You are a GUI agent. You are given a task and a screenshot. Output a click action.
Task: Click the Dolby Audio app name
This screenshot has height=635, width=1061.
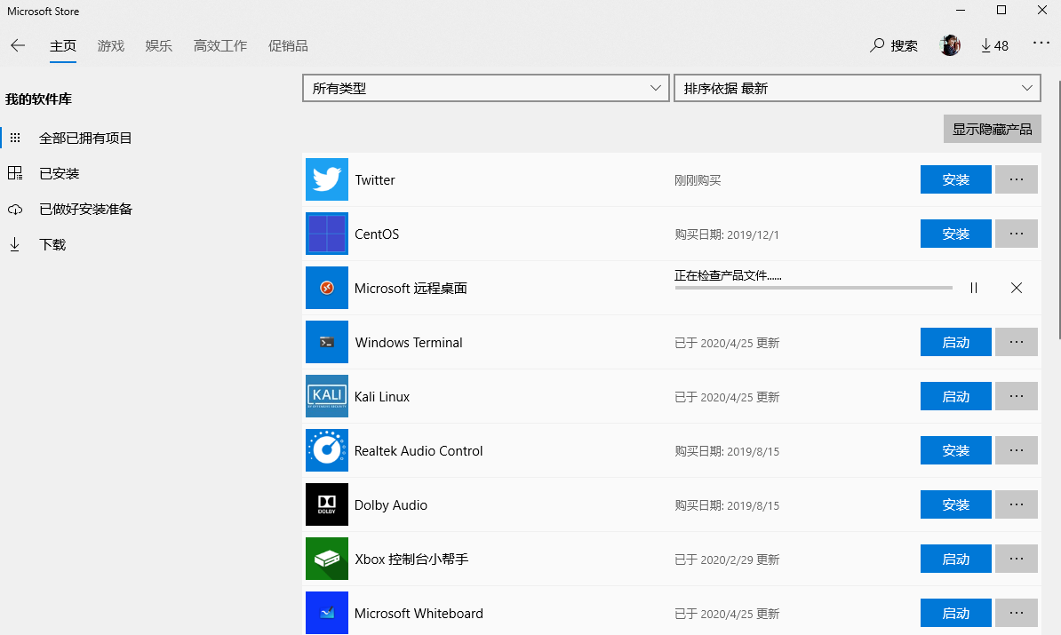pos(391,504)
